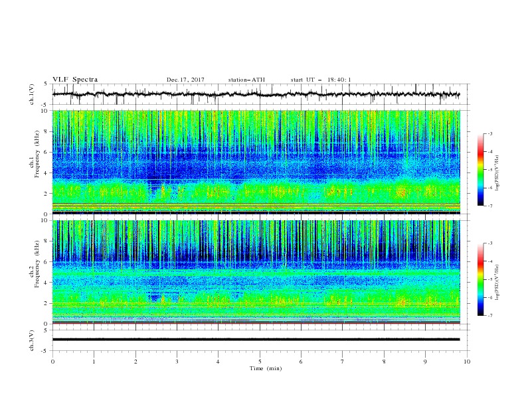Click the "station=ATH" label

[246, 80]
